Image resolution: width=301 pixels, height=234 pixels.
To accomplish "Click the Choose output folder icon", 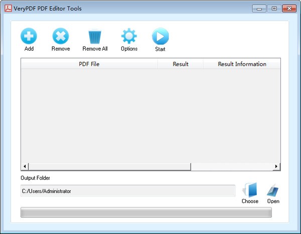I will (250, 190).
